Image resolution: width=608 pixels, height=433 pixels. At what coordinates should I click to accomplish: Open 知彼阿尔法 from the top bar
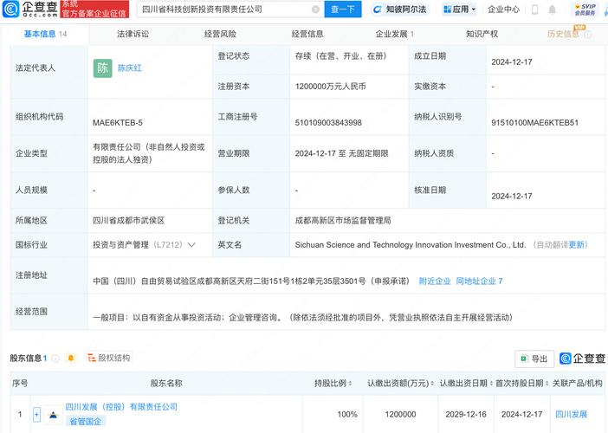point(399,10)
